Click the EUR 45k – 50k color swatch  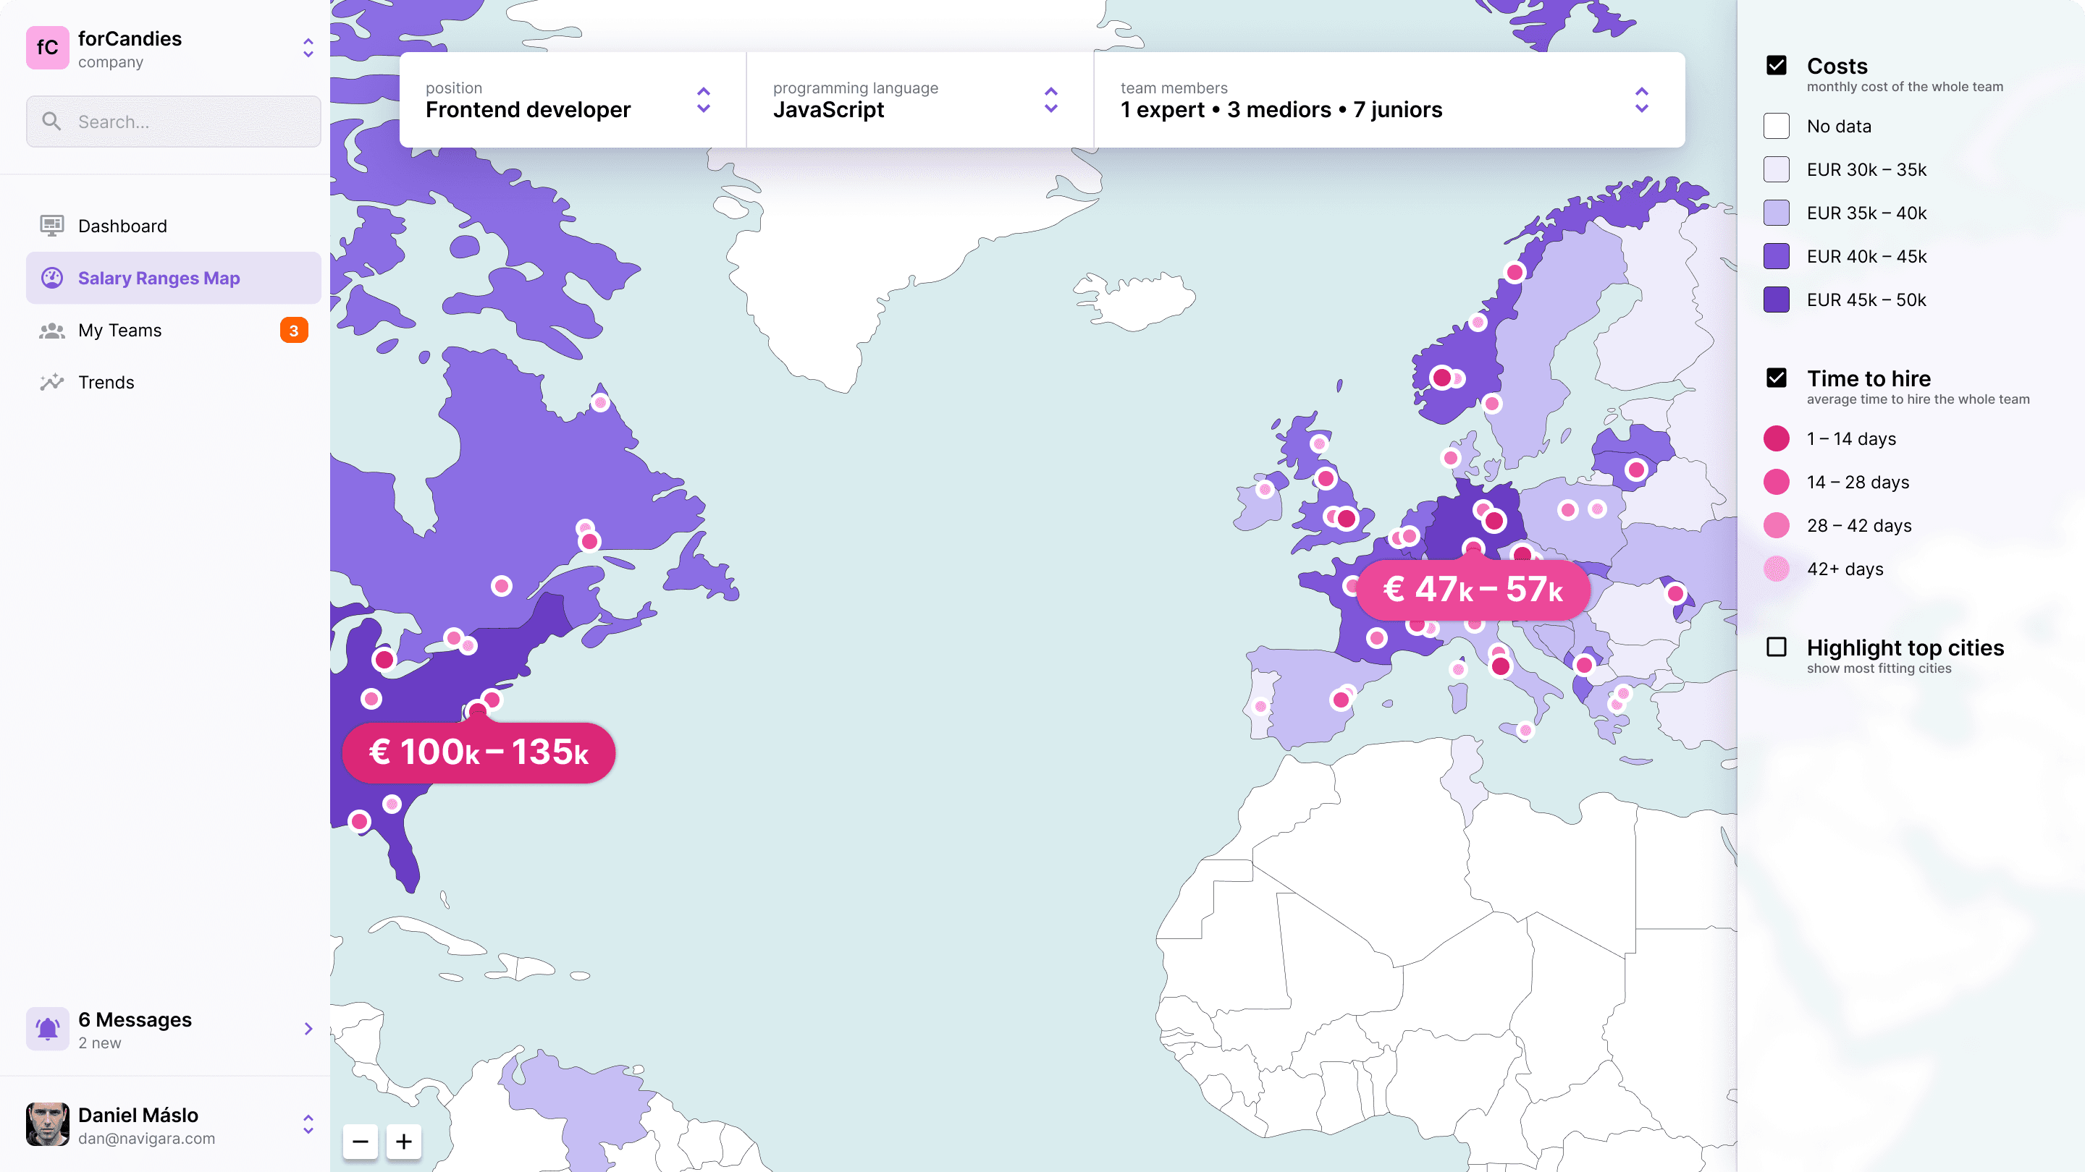pyautogui.click(x=1776, y=300)
